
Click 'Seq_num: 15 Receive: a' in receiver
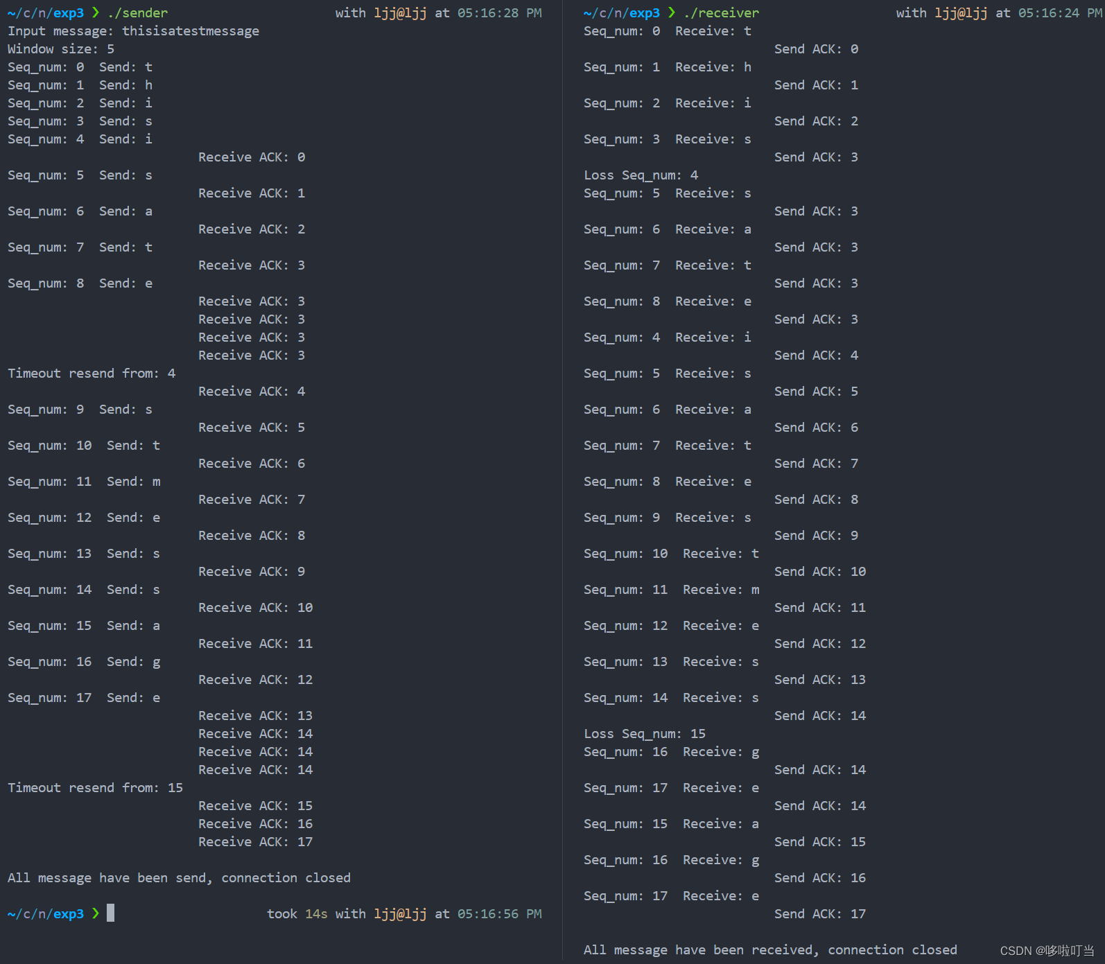click(x=671, y=824)
